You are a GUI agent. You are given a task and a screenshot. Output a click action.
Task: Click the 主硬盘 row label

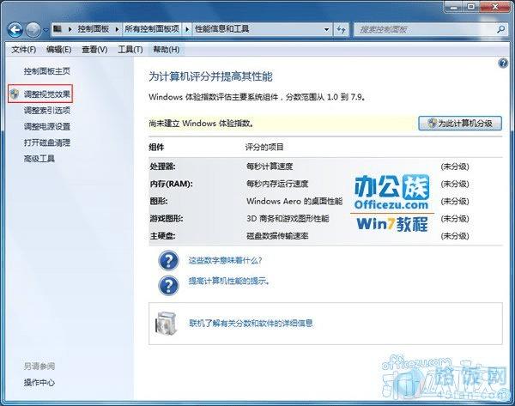(162, 236)
